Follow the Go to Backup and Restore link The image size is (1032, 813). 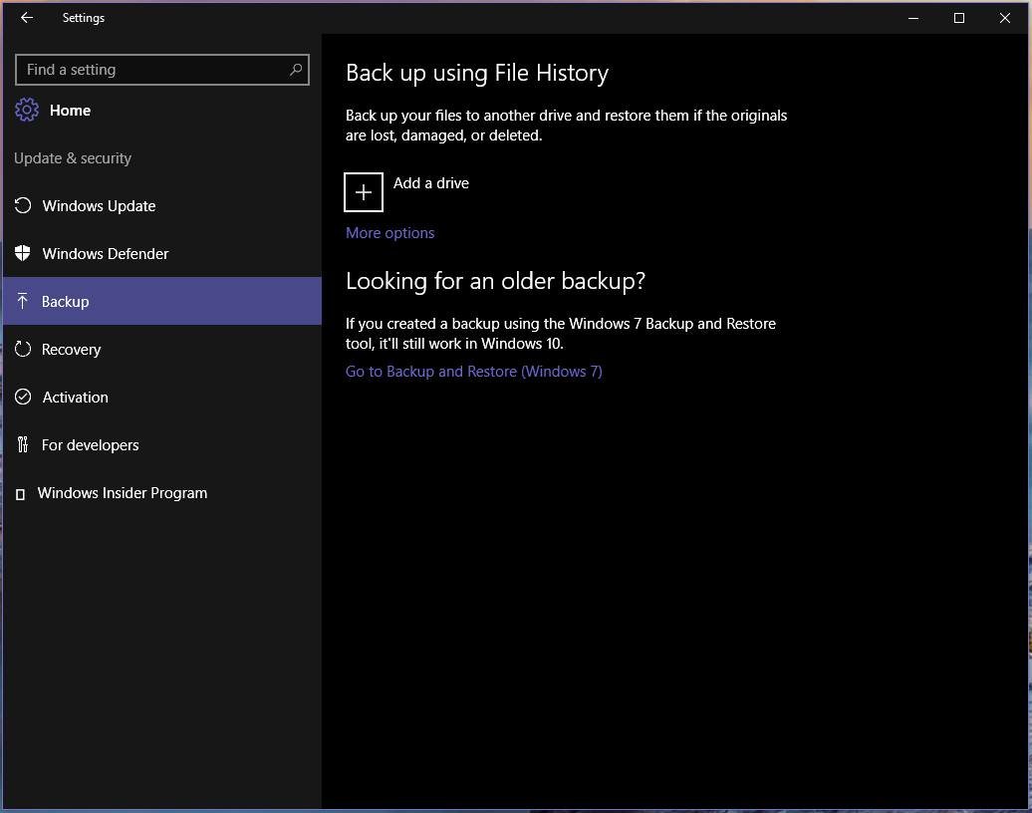[x=473, y=372]
